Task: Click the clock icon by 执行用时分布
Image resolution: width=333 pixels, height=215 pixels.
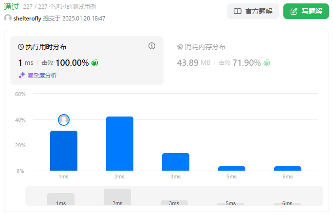Action: pyautogui.click(x=21, y=47)
